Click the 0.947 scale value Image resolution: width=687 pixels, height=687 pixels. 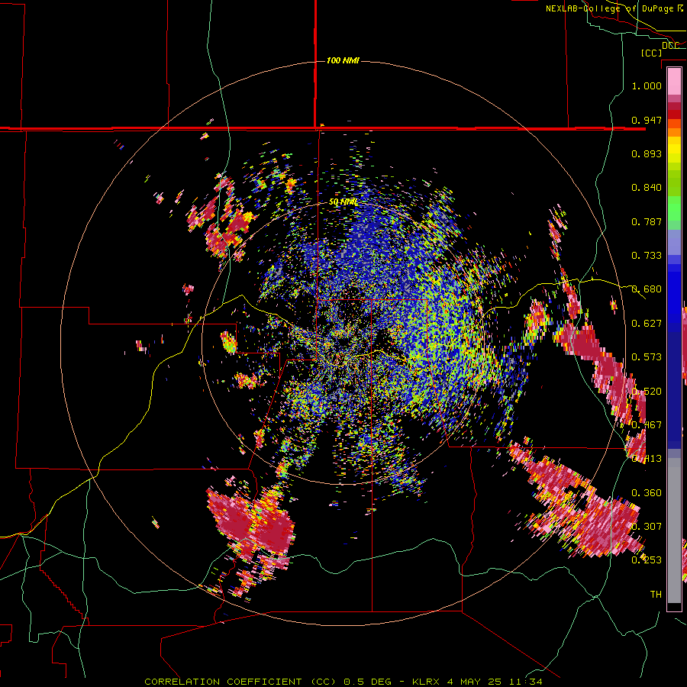[647, 120]
